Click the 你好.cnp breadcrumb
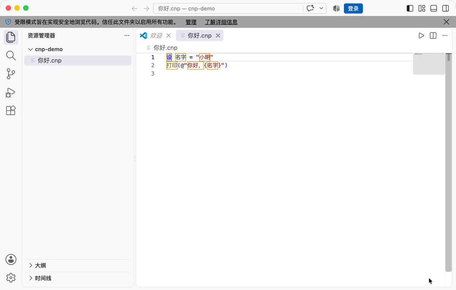 (x=162, y=48)
